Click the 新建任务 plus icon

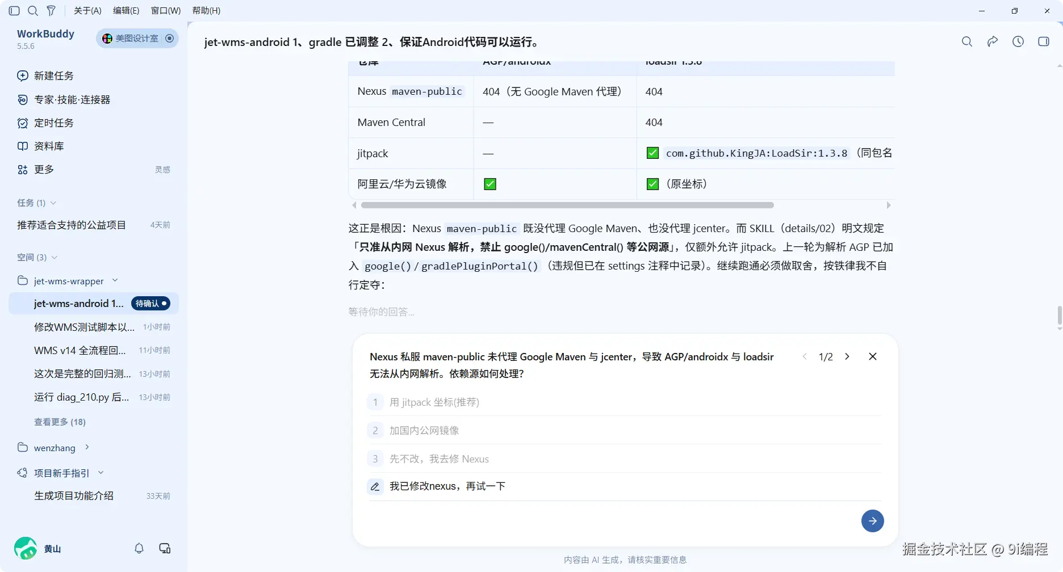click(x=23, y=76)
